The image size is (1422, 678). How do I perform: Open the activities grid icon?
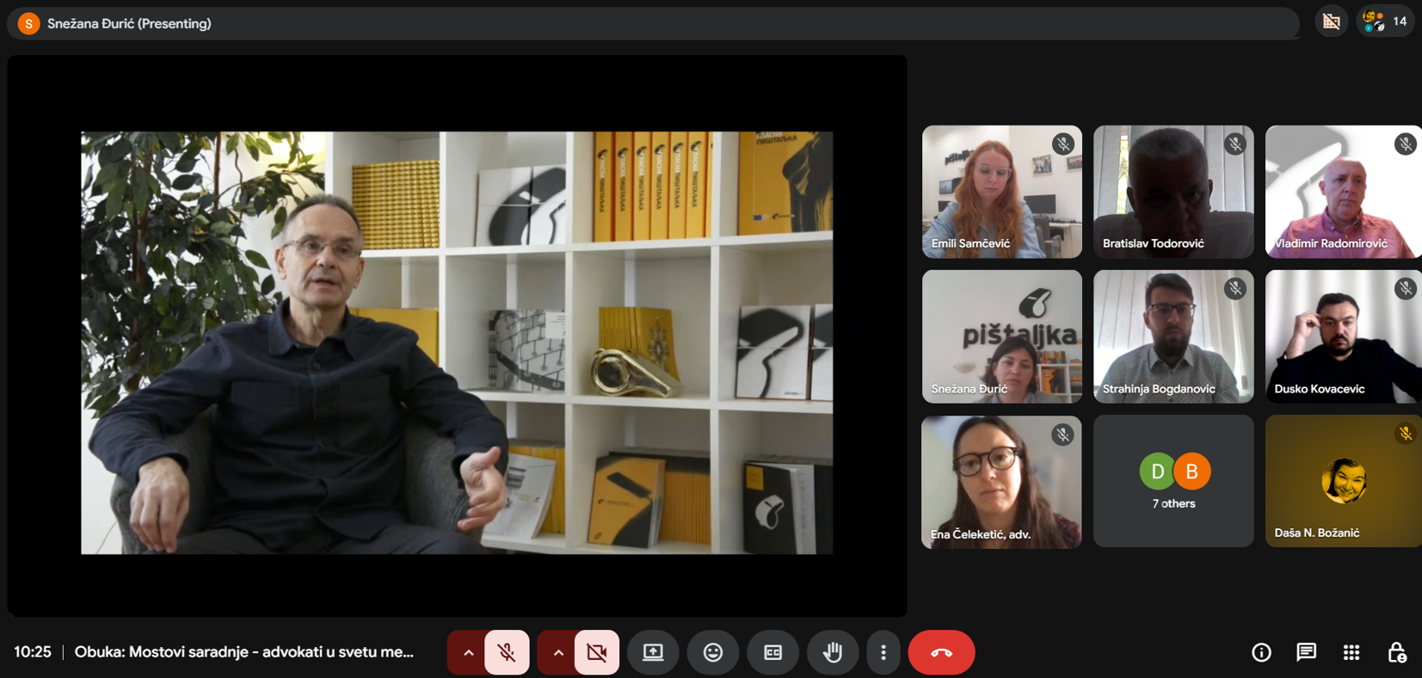(x=1351, y=652)
